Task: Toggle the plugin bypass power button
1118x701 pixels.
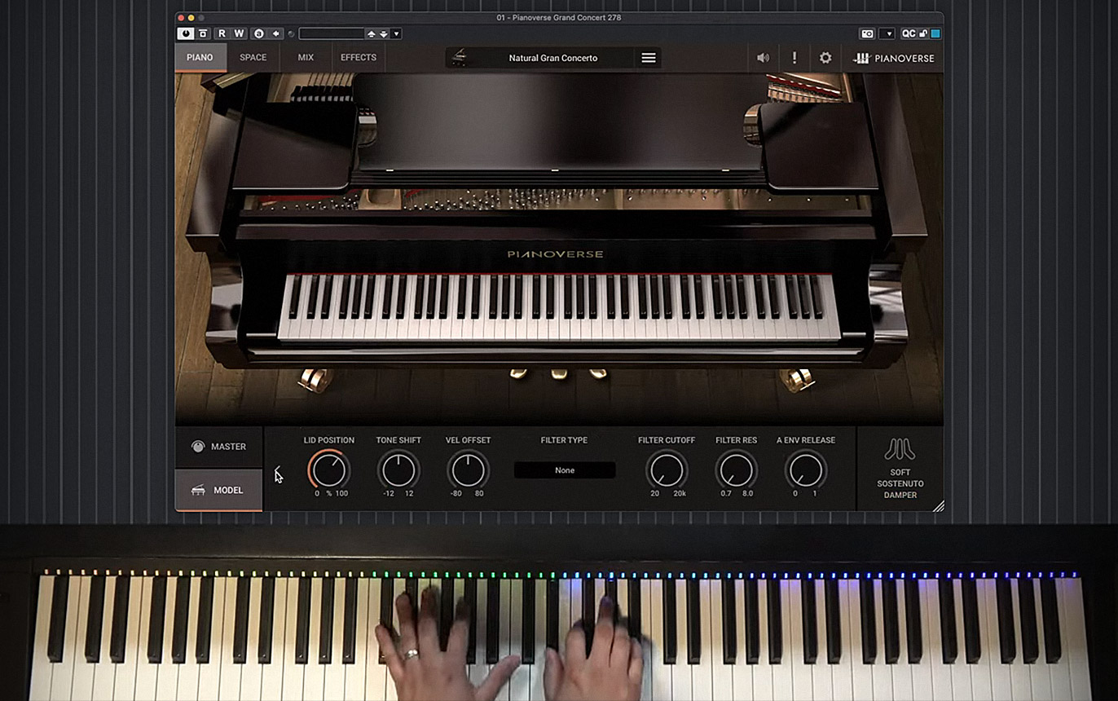Action: pyautogui.click(x=187, y=33)
